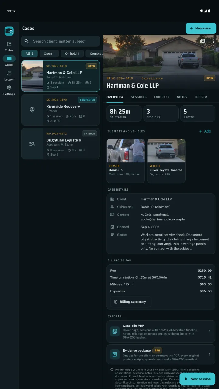Click the disclaimer info icon
The width and height of the screenshot is (219, 389).
(x=112, y=370)
